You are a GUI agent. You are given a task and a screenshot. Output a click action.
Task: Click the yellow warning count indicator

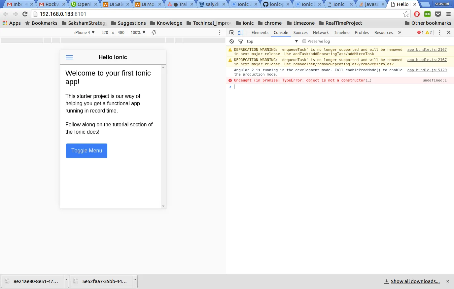(x=429, y=32)
